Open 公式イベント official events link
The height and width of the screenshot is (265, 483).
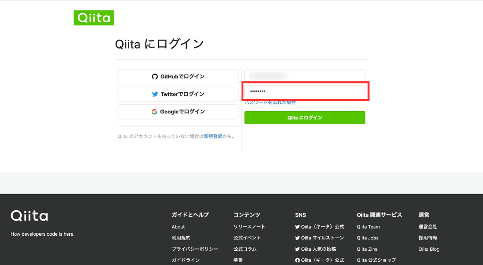pos(247,238)
